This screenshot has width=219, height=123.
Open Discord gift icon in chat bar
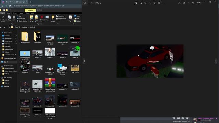click(x=174, y=118)
